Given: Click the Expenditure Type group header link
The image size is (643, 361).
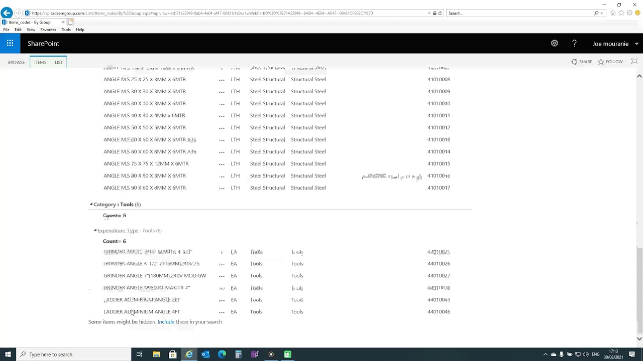Looking at the screenshot, I should click(x=118, y=231).
